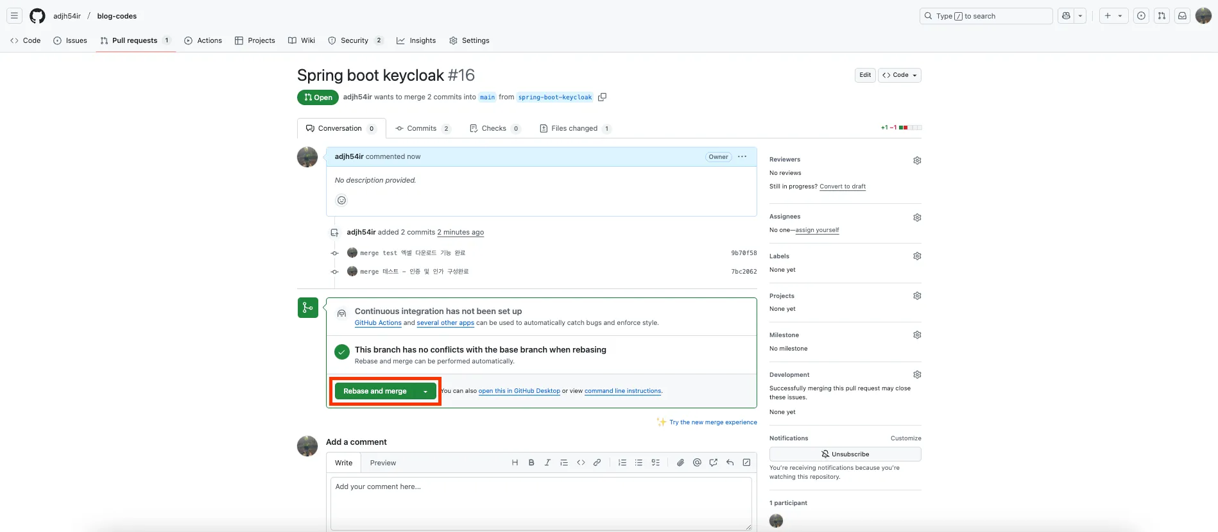Click command line instructions link

click(x=622, y=391)
